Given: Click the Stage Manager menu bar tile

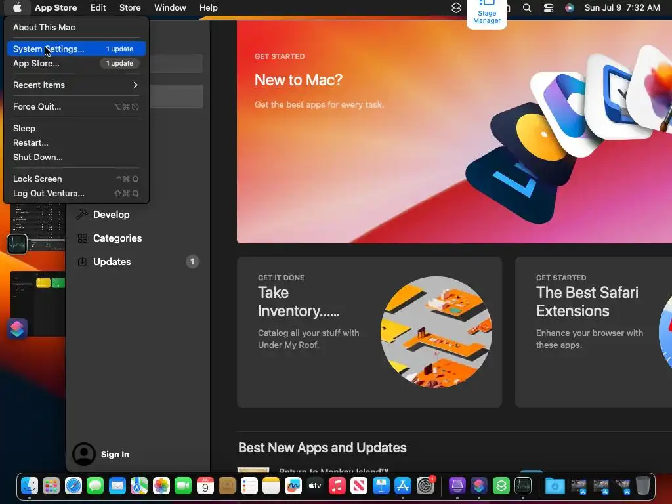Looking at the screenshot, I should 487,13.
